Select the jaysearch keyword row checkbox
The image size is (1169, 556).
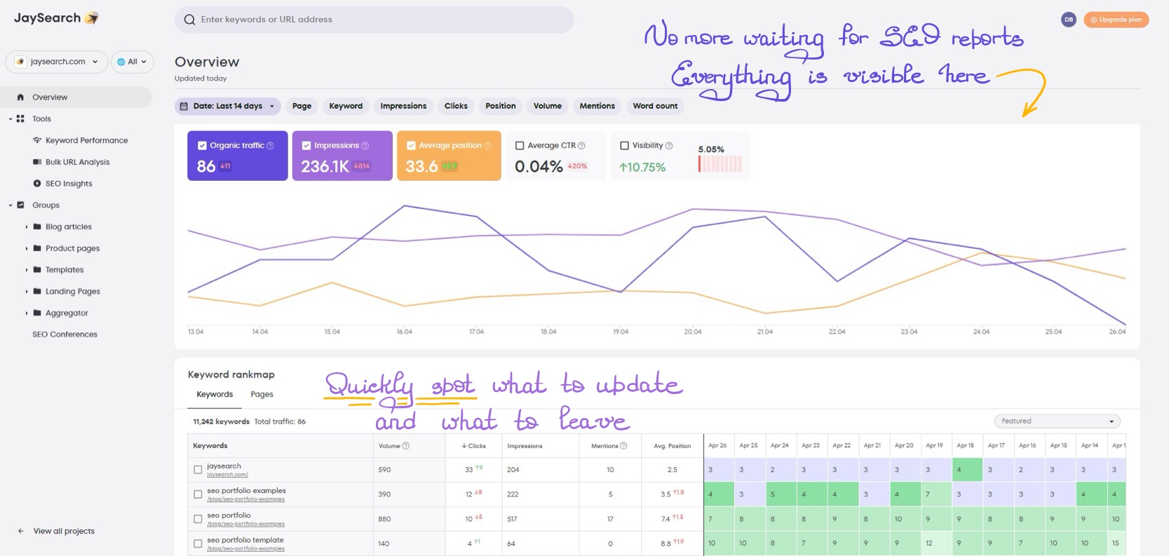coord(198,470)
